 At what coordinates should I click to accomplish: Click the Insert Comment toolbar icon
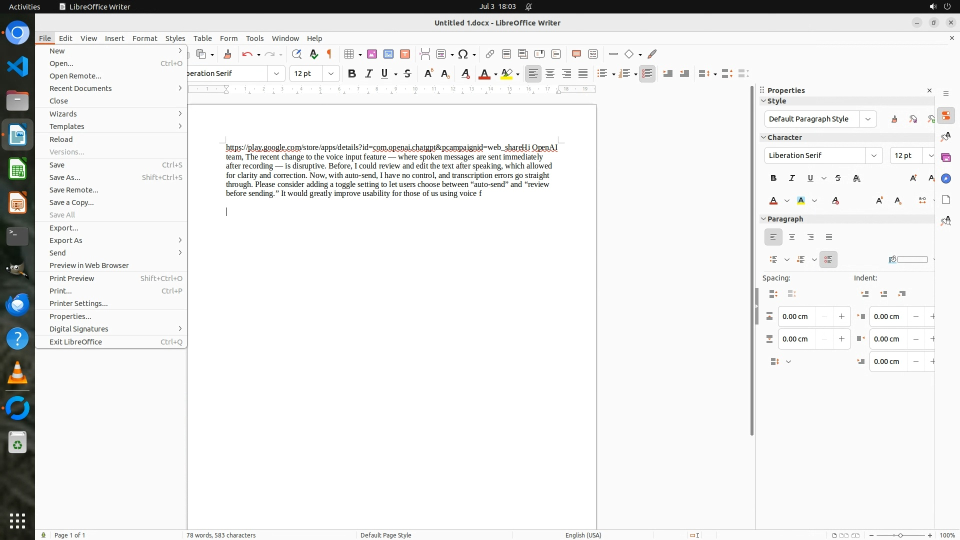pyautogui.click(x=576, y=54)
